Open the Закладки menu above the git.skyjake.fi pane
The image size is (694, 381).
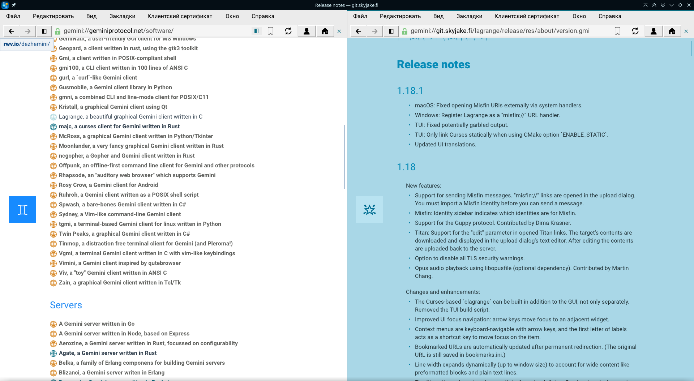(x=469, y=16)
